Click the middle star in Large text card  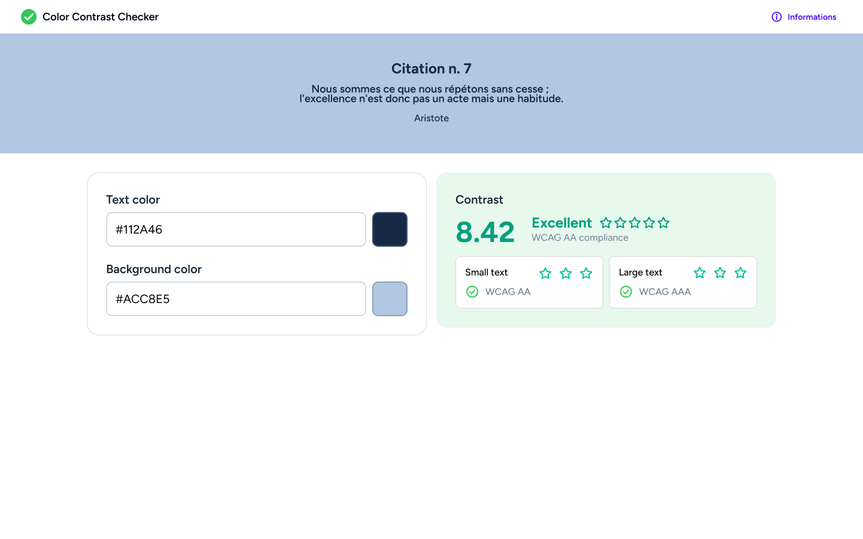pos(720,273)
